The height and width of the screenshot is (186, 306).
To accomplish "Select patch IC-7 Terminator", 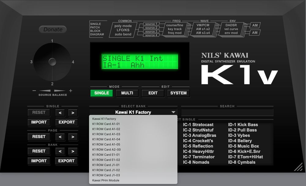I will click(199, 157).
